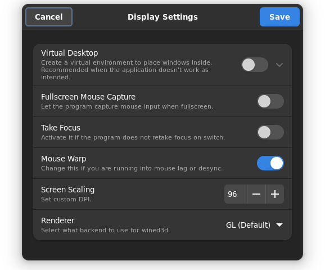Viewport: 325px width, 270px height.
Task: Save the display settings
Action: (x=279, y=17)
